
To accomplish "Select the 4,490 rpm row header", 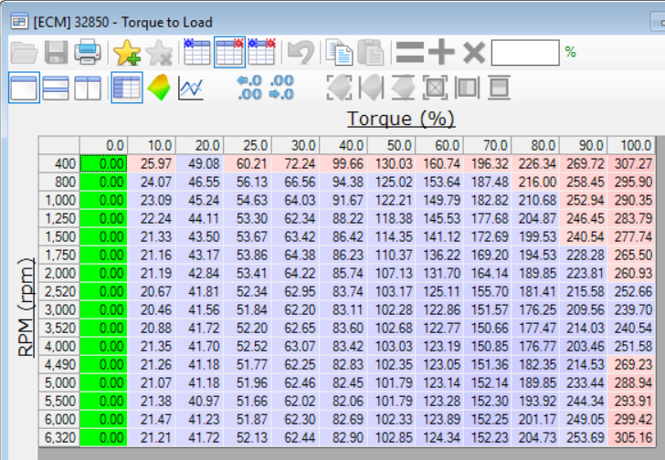I will (59, 364).
